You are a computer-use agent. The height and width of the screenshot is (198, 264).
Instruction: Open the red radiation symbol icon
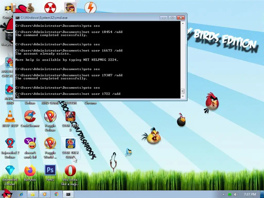click(x=50, y=8)
